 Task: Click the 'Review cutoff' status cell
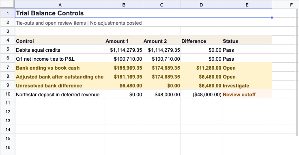pyautogui.click(x=247, y=94)
